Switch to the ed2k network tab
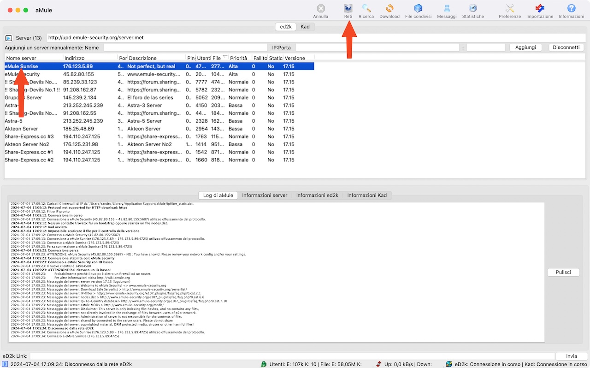The height and width of the screenshot is (368, 590). pyautogui.click(x=285, y=27)
